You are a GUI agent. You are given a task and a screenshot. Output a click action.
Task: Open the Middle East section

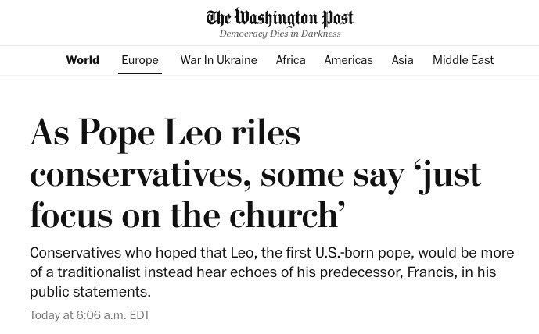[x=463, y=60]
